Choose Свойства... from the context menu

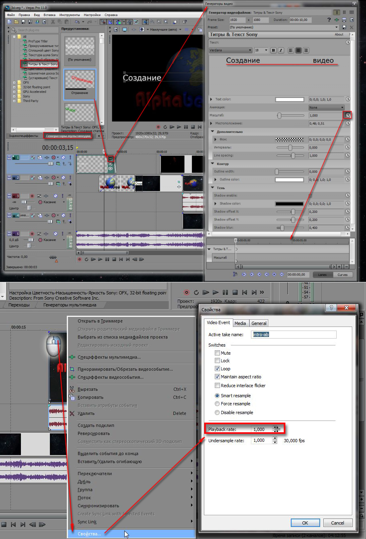tap(89, 534)
